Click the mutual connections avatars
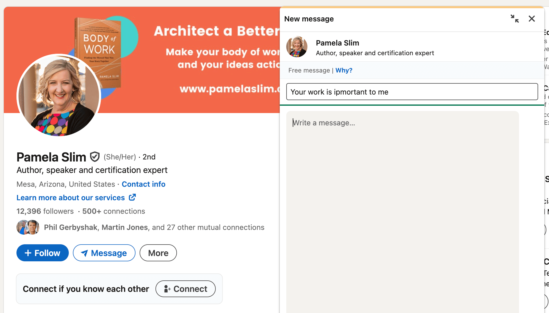Screen dimensions: 549x313 28,227
